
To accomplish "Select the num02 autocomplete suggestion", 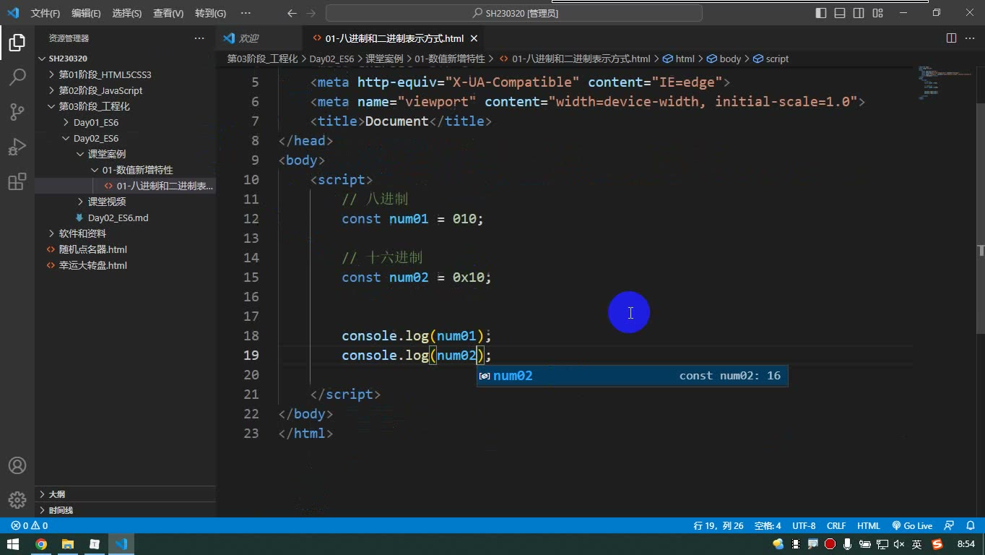I will point(632,376).
